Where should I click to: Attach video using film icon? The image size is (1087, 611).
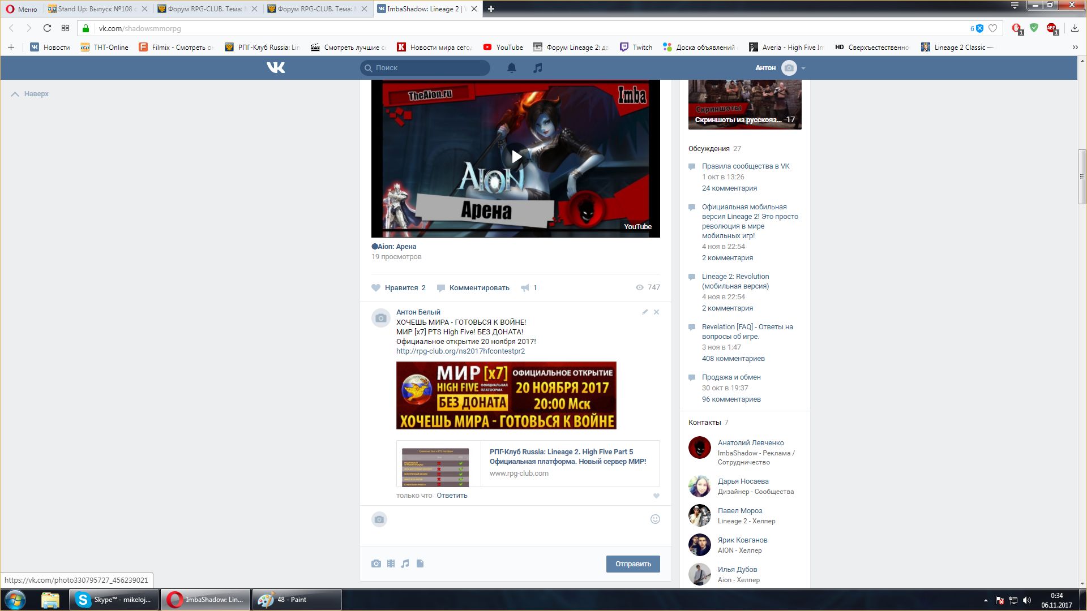[391, 563]
